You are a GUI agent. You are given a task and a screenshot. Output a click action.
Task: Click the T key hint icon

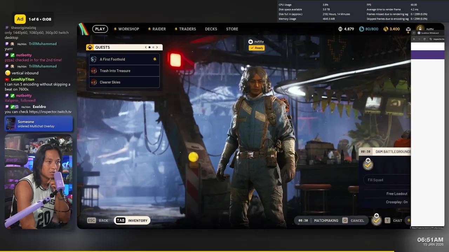click(387, 220)
